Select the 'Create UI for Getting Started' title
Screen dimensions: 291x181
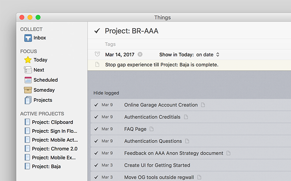pos(157,165)
